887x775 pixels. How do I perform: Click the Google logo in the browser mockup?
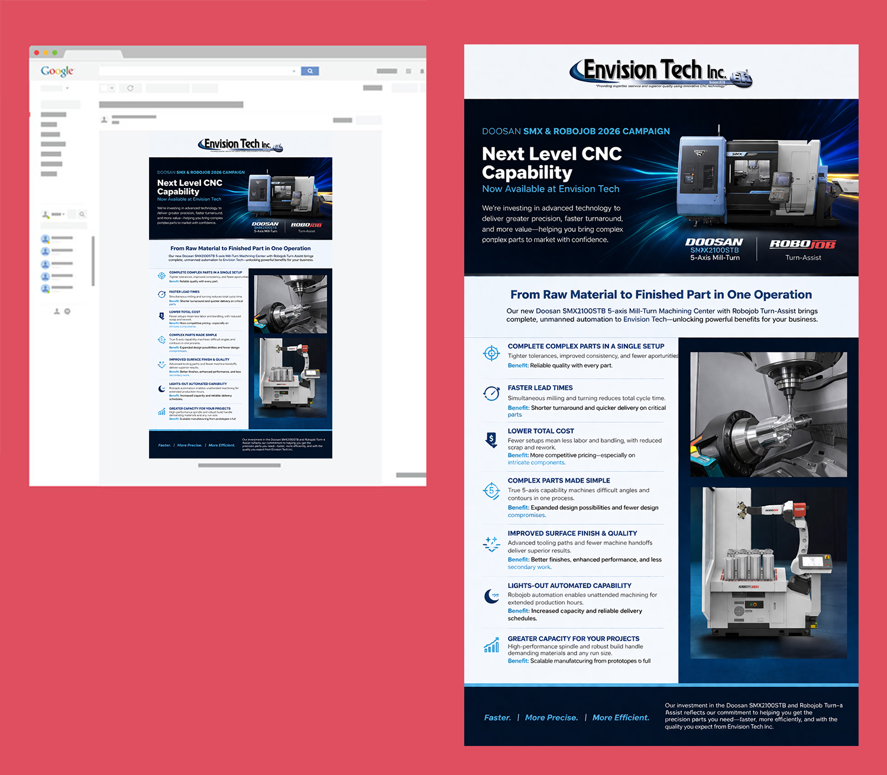[57, 72]
